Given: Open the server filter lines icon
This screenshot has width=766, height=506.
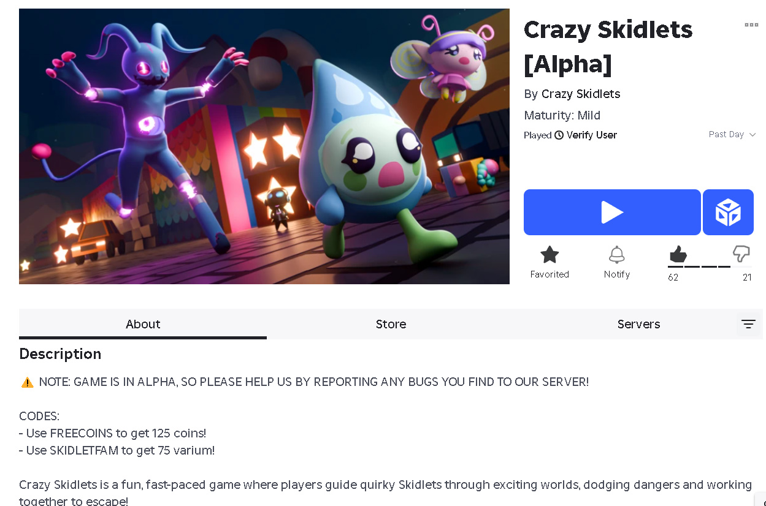Looking at the screenshot, I should 748,324.
